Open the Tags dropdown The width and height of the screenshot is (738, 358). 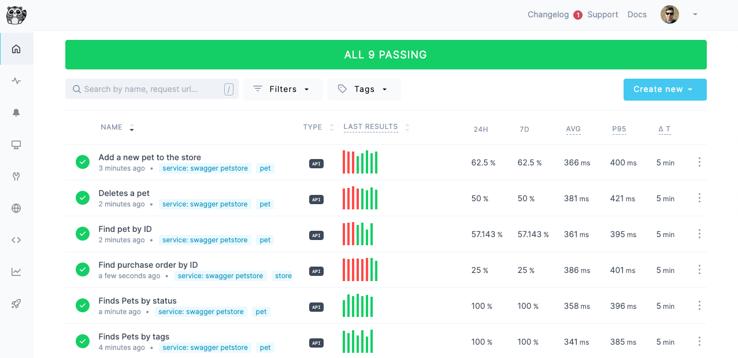click(364, 89)
